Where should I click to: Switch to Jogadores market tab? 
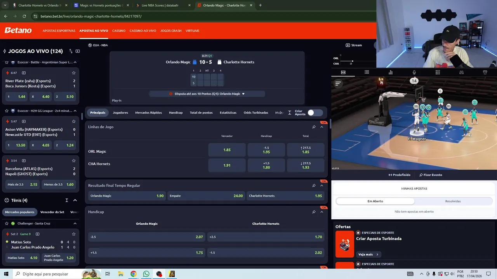tap(120, 113)
